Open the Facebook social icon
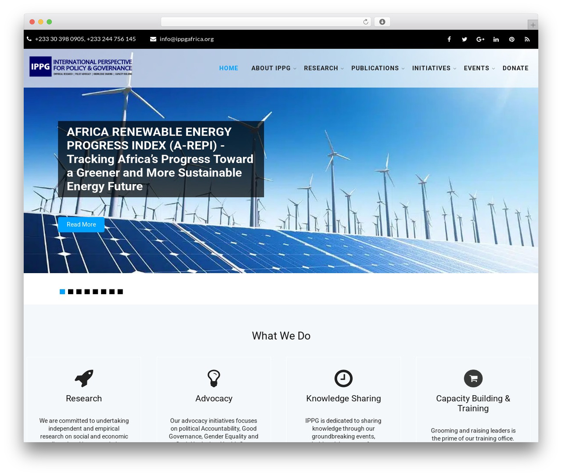 pos(449,40)
